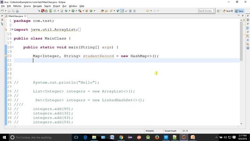This screenshot has height=141, width=250.
Task: Open Firefox from taskbar
Action: [157, 137]
